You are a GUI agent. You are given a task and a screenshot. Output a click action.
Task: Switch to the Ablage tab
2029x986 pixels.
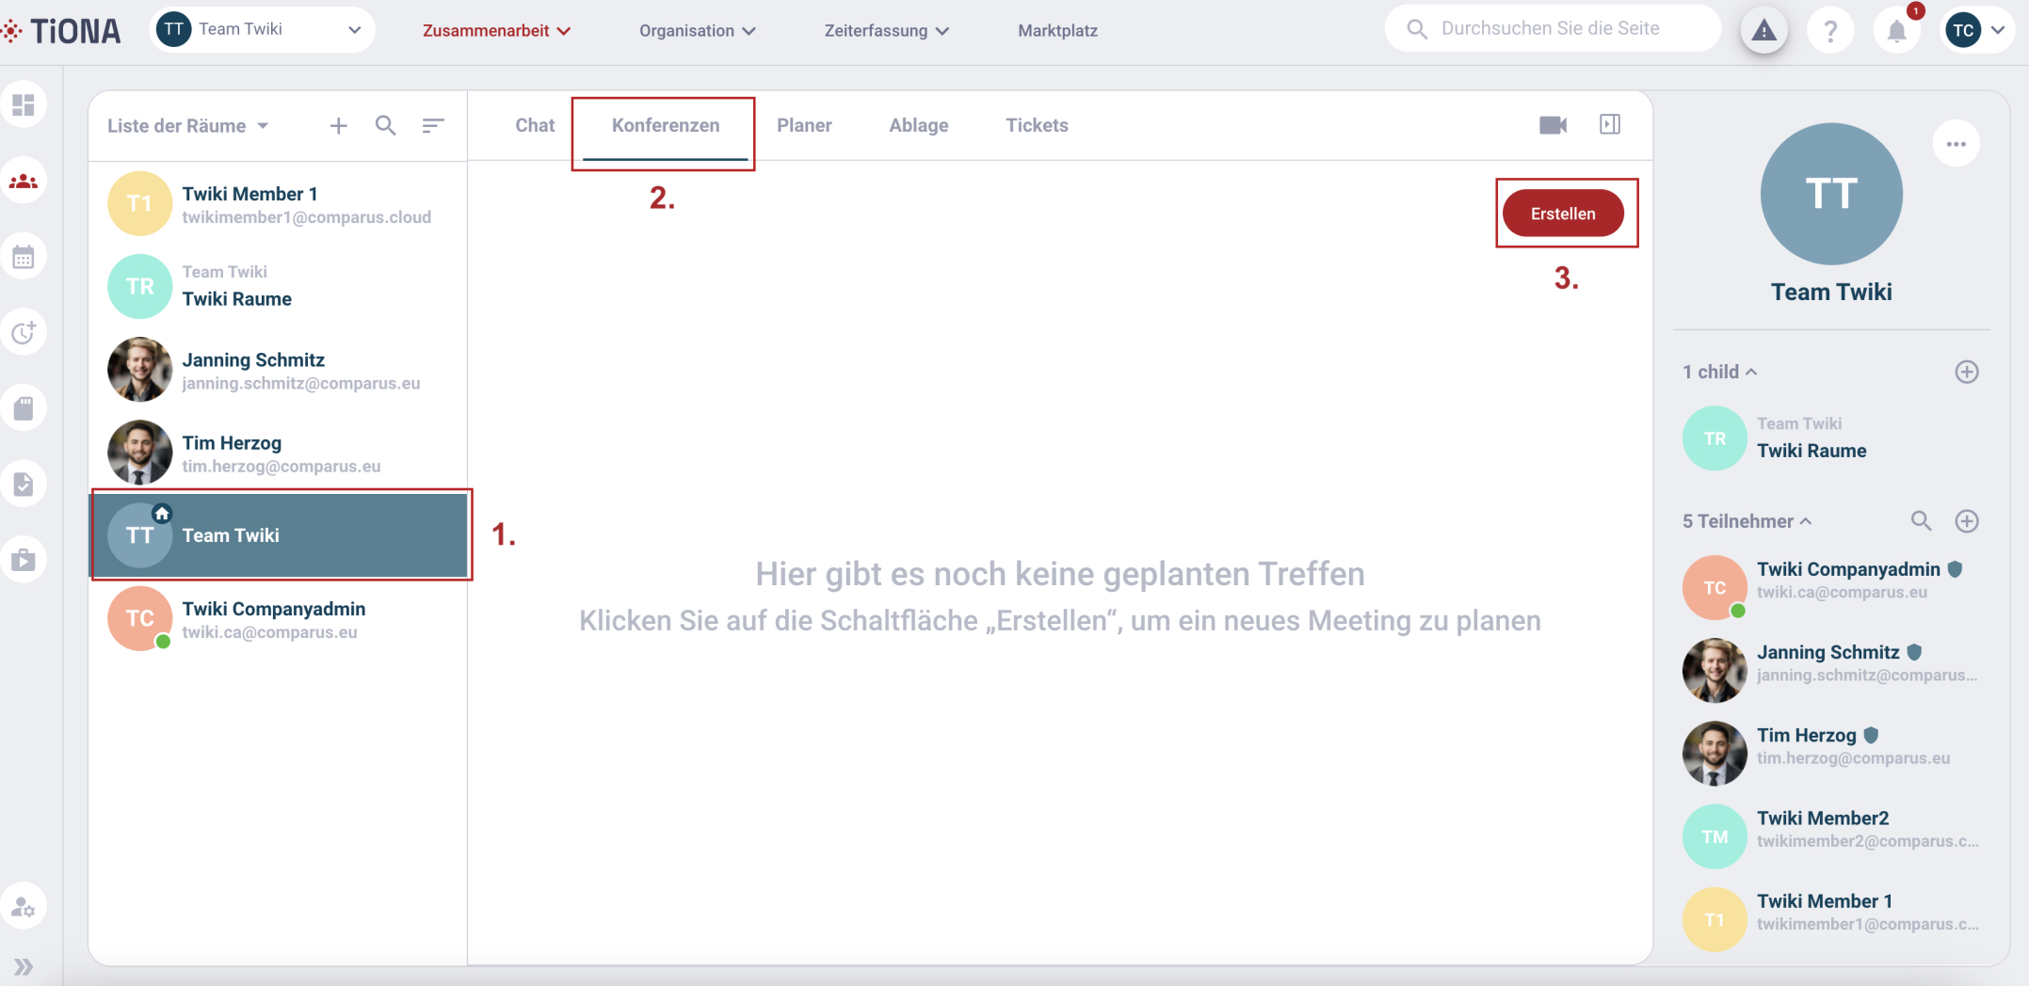coord(918,125)
